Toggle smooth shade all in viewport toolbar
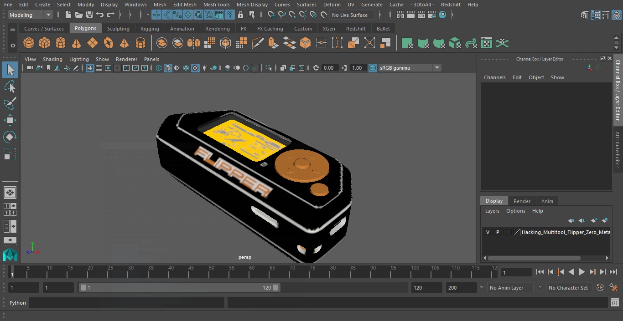The width and height of the screenshot is (623, 321). pyautogui.click(x=168, y=68)
